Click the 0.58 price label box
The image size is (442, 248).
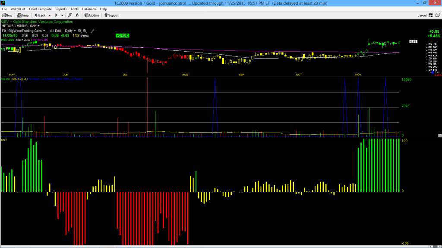point(413,42)
